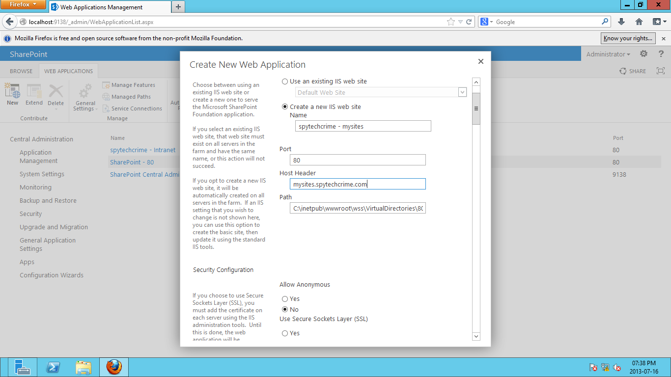Screen dimensions: 671x377
Task: Click the dialog scroll down arrow
Action: 476,336
